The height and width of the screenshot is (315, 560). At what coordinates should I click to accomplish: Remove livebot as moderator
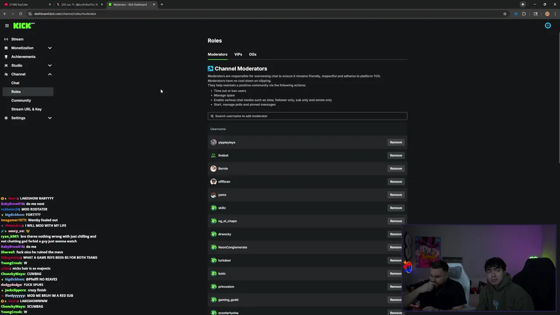point(396,155)
